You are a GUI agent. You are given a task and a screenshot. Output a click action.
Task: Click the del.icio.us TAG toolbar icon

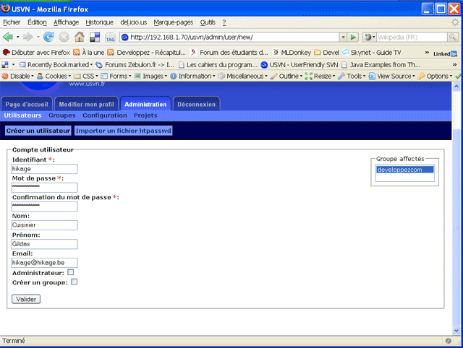(x=111, y=37)
